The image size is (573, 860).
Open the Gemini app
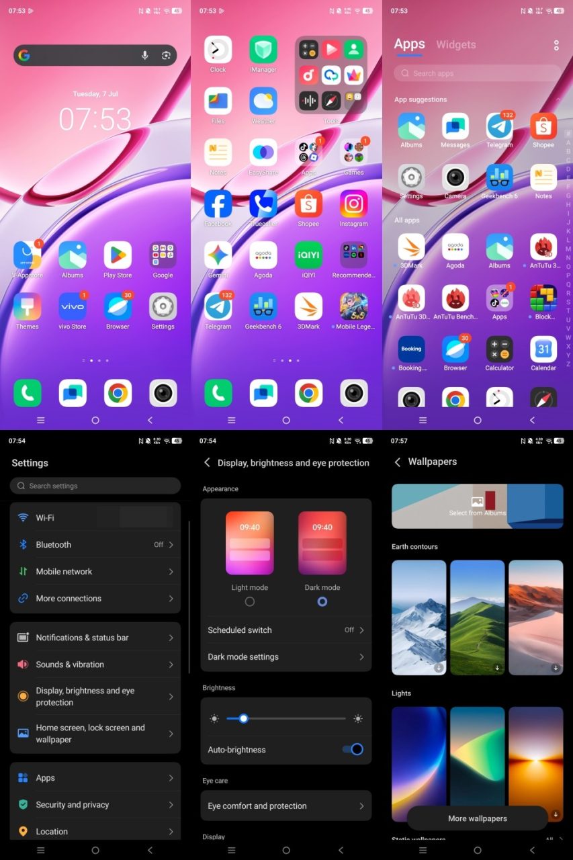[x=218, y=255]
